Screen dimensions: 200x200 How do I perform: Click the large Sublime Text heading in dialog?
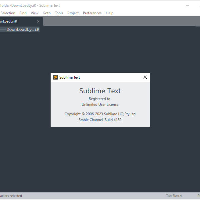(x=100, y=91)
